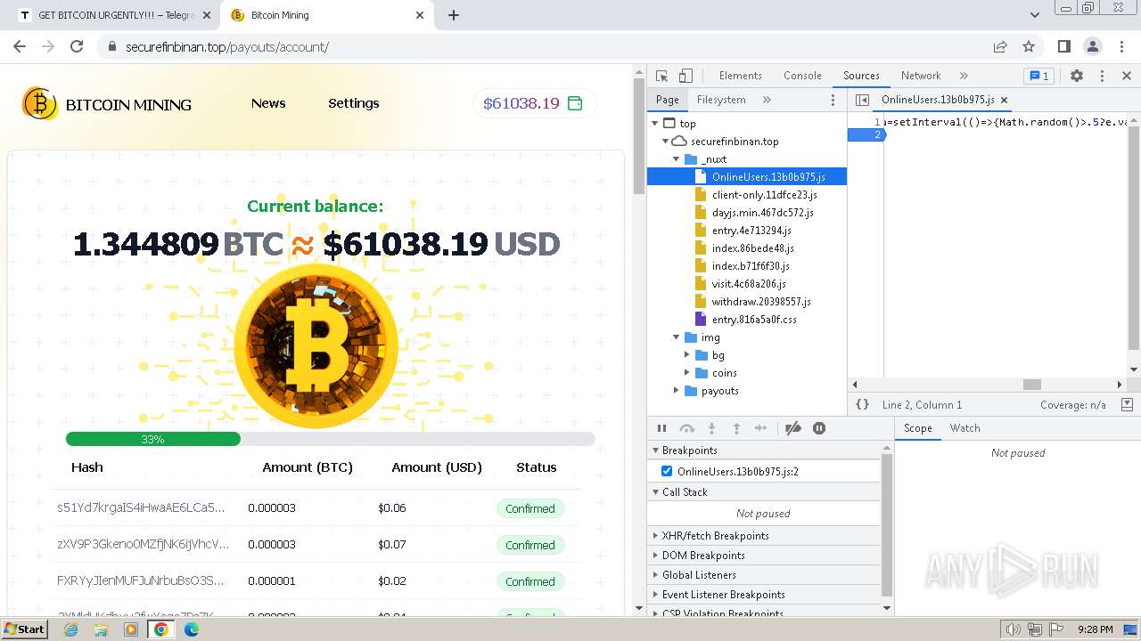Open the Chrome side panel icon
The image size is (1141, 641).
pyautogui.click(x=1063, y=46)
